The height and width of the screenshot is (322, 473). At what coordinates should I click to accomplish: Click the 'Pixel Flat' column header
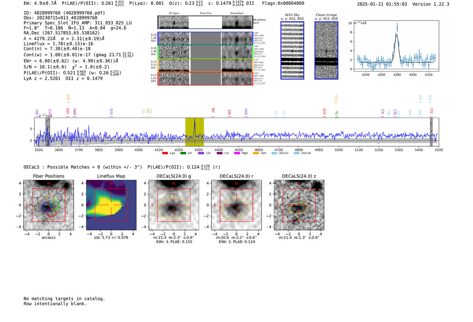[x=206, y=14]
